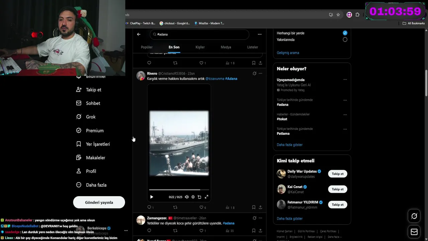Open the Listeler tab
The width and height of the screenshot is (428, 241).
pyautogui.click(x=252, y=47)
